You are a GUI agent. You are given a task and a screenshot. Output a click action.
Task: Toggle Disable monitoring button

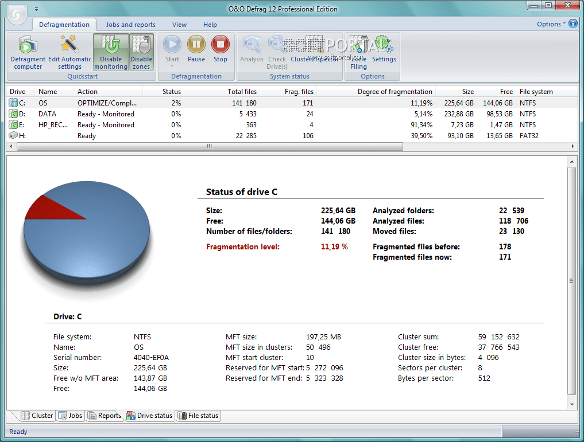pos(111,52)
